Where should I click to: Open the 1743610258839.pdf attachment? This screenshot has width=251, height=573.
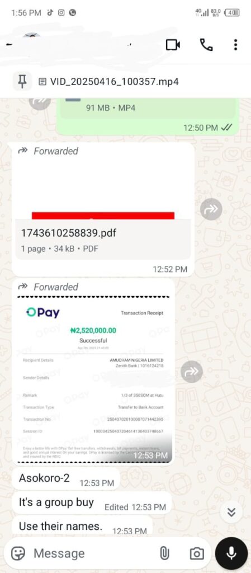pos(103,239)
